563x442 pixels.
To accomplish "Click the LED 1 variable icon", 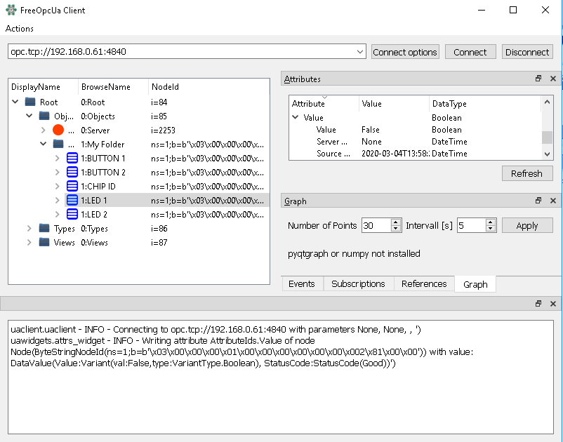I will tap(72, 200).
